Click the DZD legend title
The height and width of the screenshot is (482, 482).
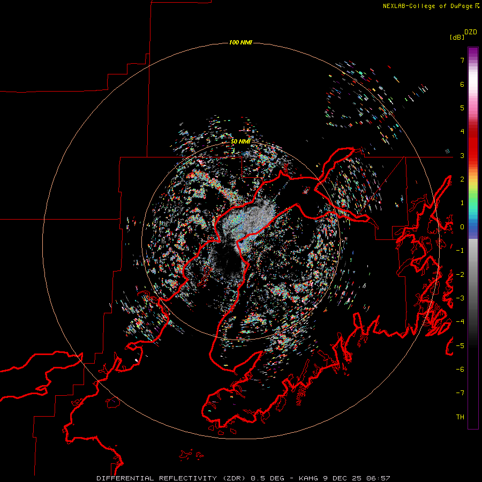pyautogui.click(x=471, y=32)
